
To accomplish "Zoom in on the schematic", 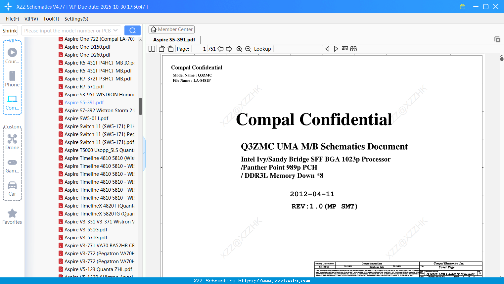I will point(239,49).
